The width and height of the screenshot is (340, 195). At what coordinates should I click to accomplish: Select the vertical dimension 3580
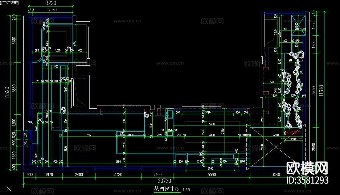point(66,89)
